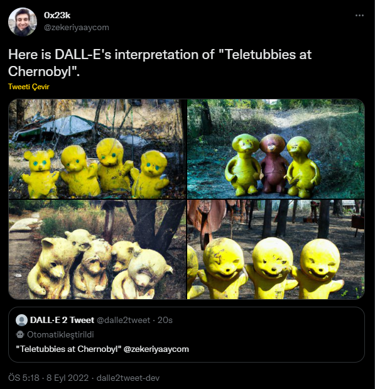375x389 pixels.
Task: Open the image with the red figure
Action: click(276, 149)
